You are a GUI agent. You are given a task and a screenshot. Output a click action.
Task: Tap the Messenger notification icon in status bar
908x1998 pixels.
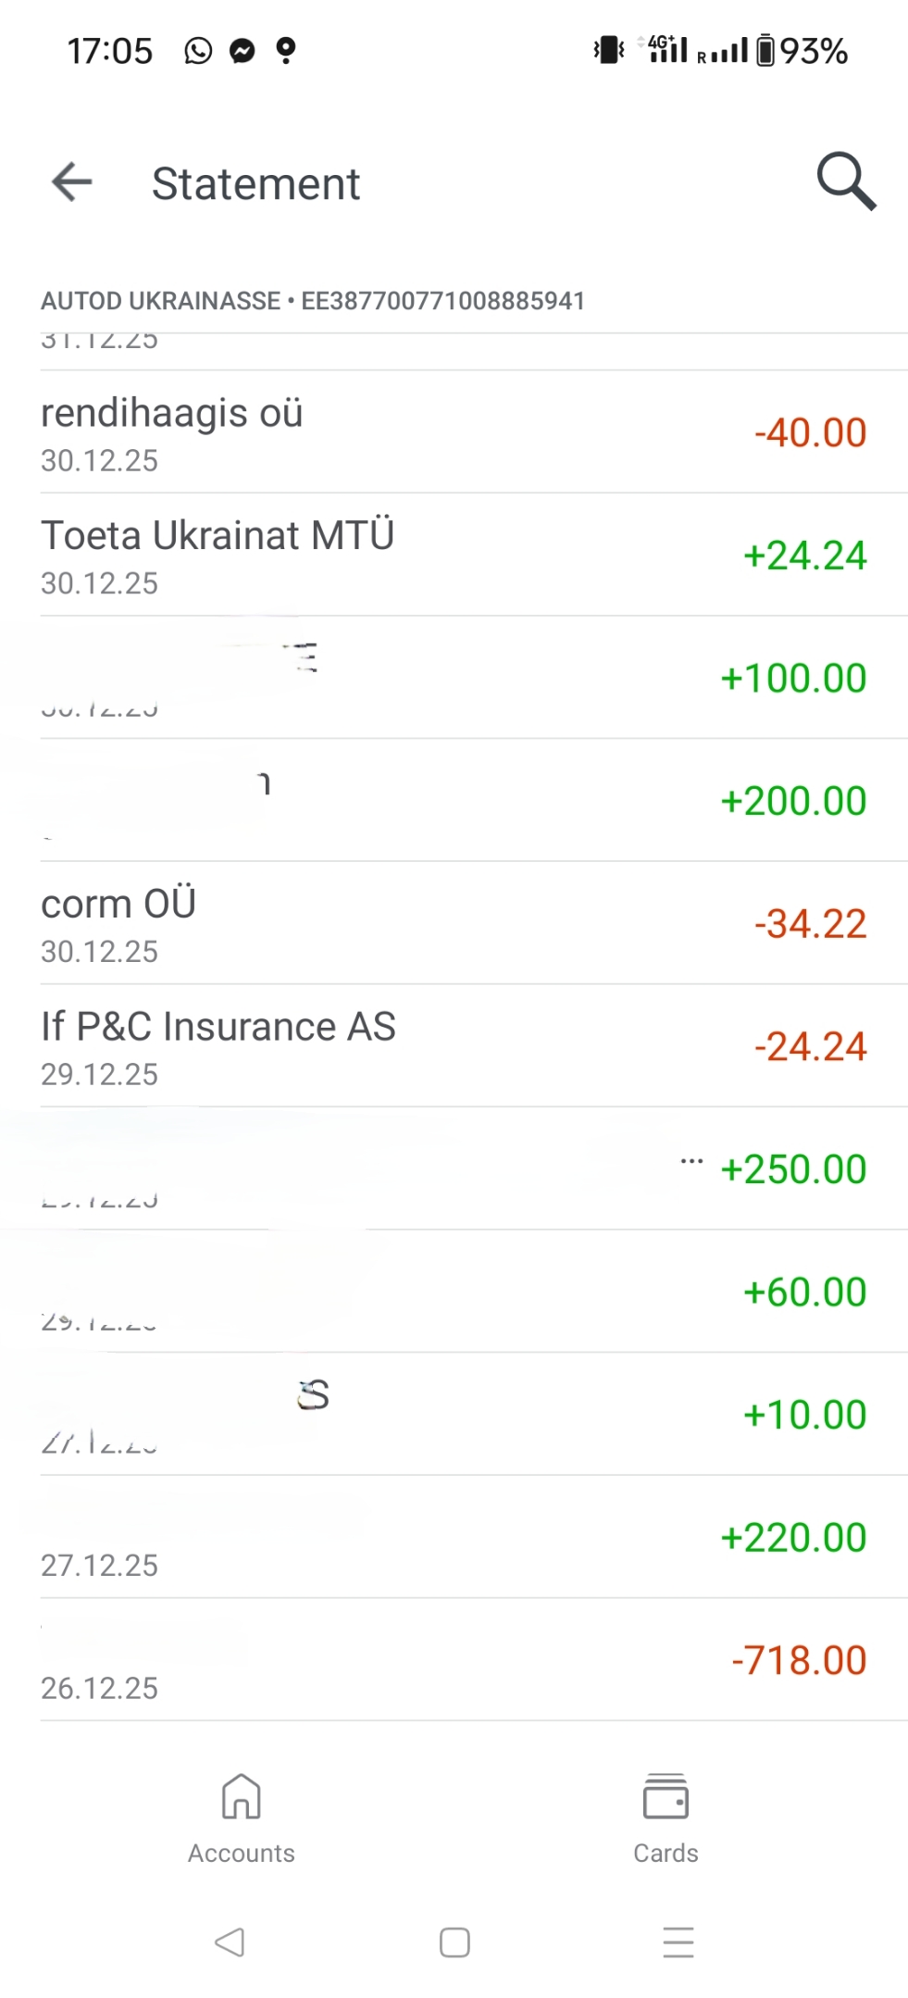[243, 50]
